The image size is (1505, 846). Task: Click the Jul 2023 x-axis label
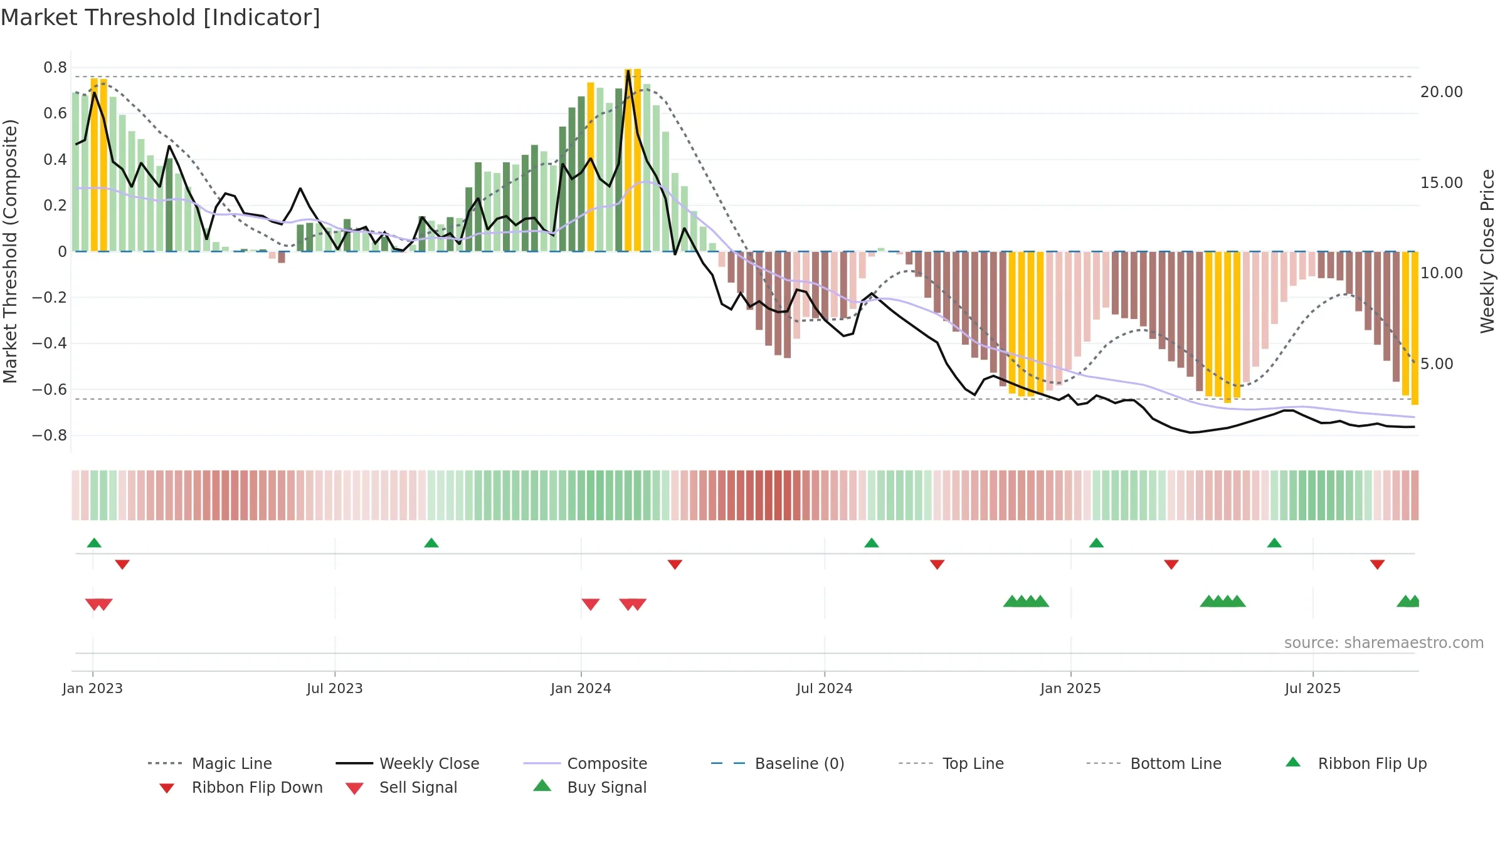335,688
